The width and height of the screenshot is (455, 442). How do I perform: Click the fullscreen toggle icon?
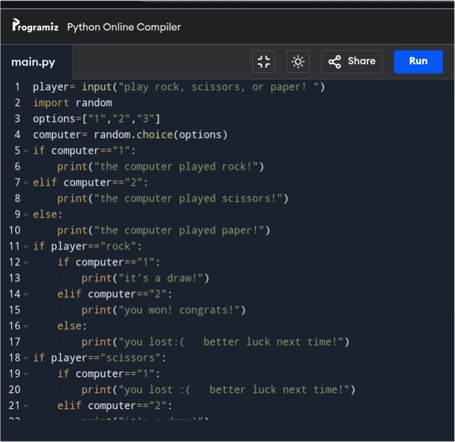pyautogui.click(x=263, y=61)
